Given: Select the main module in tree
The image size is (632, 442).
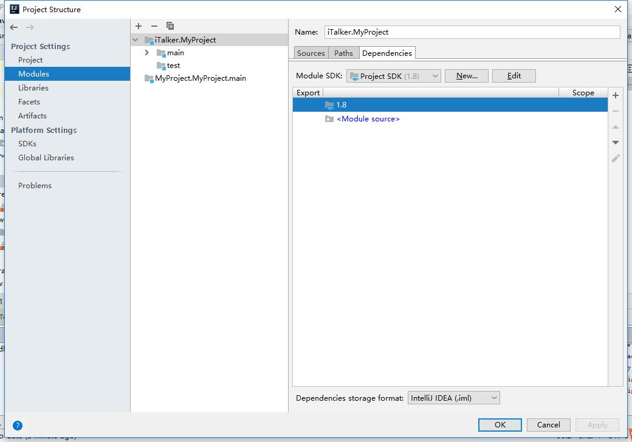Looking at the screenshot, I should pos(176,53).
